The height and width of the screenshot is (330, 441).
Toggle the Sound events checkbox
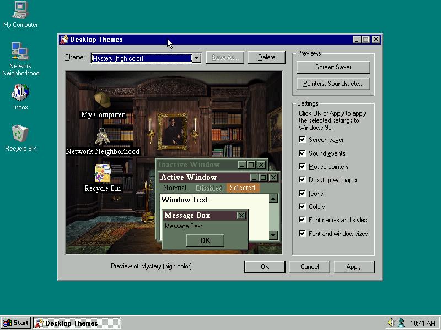pos(302,153)
